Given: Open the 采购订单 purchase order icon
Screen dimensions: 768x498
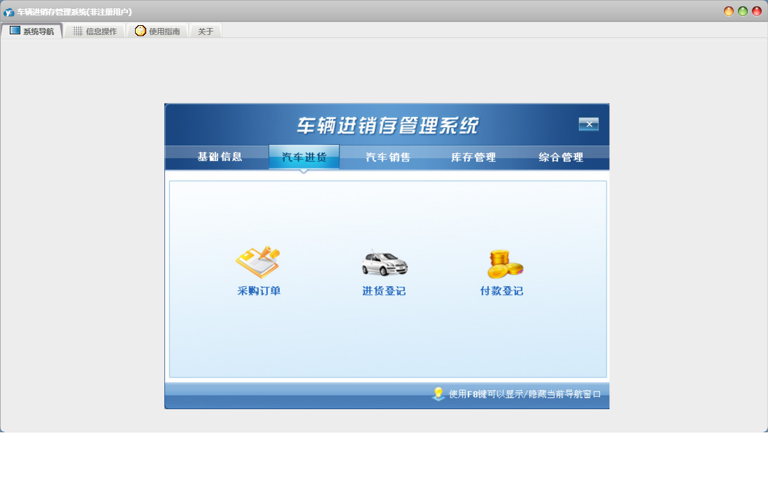Looking at the screenshot, I should coord(257,262).
